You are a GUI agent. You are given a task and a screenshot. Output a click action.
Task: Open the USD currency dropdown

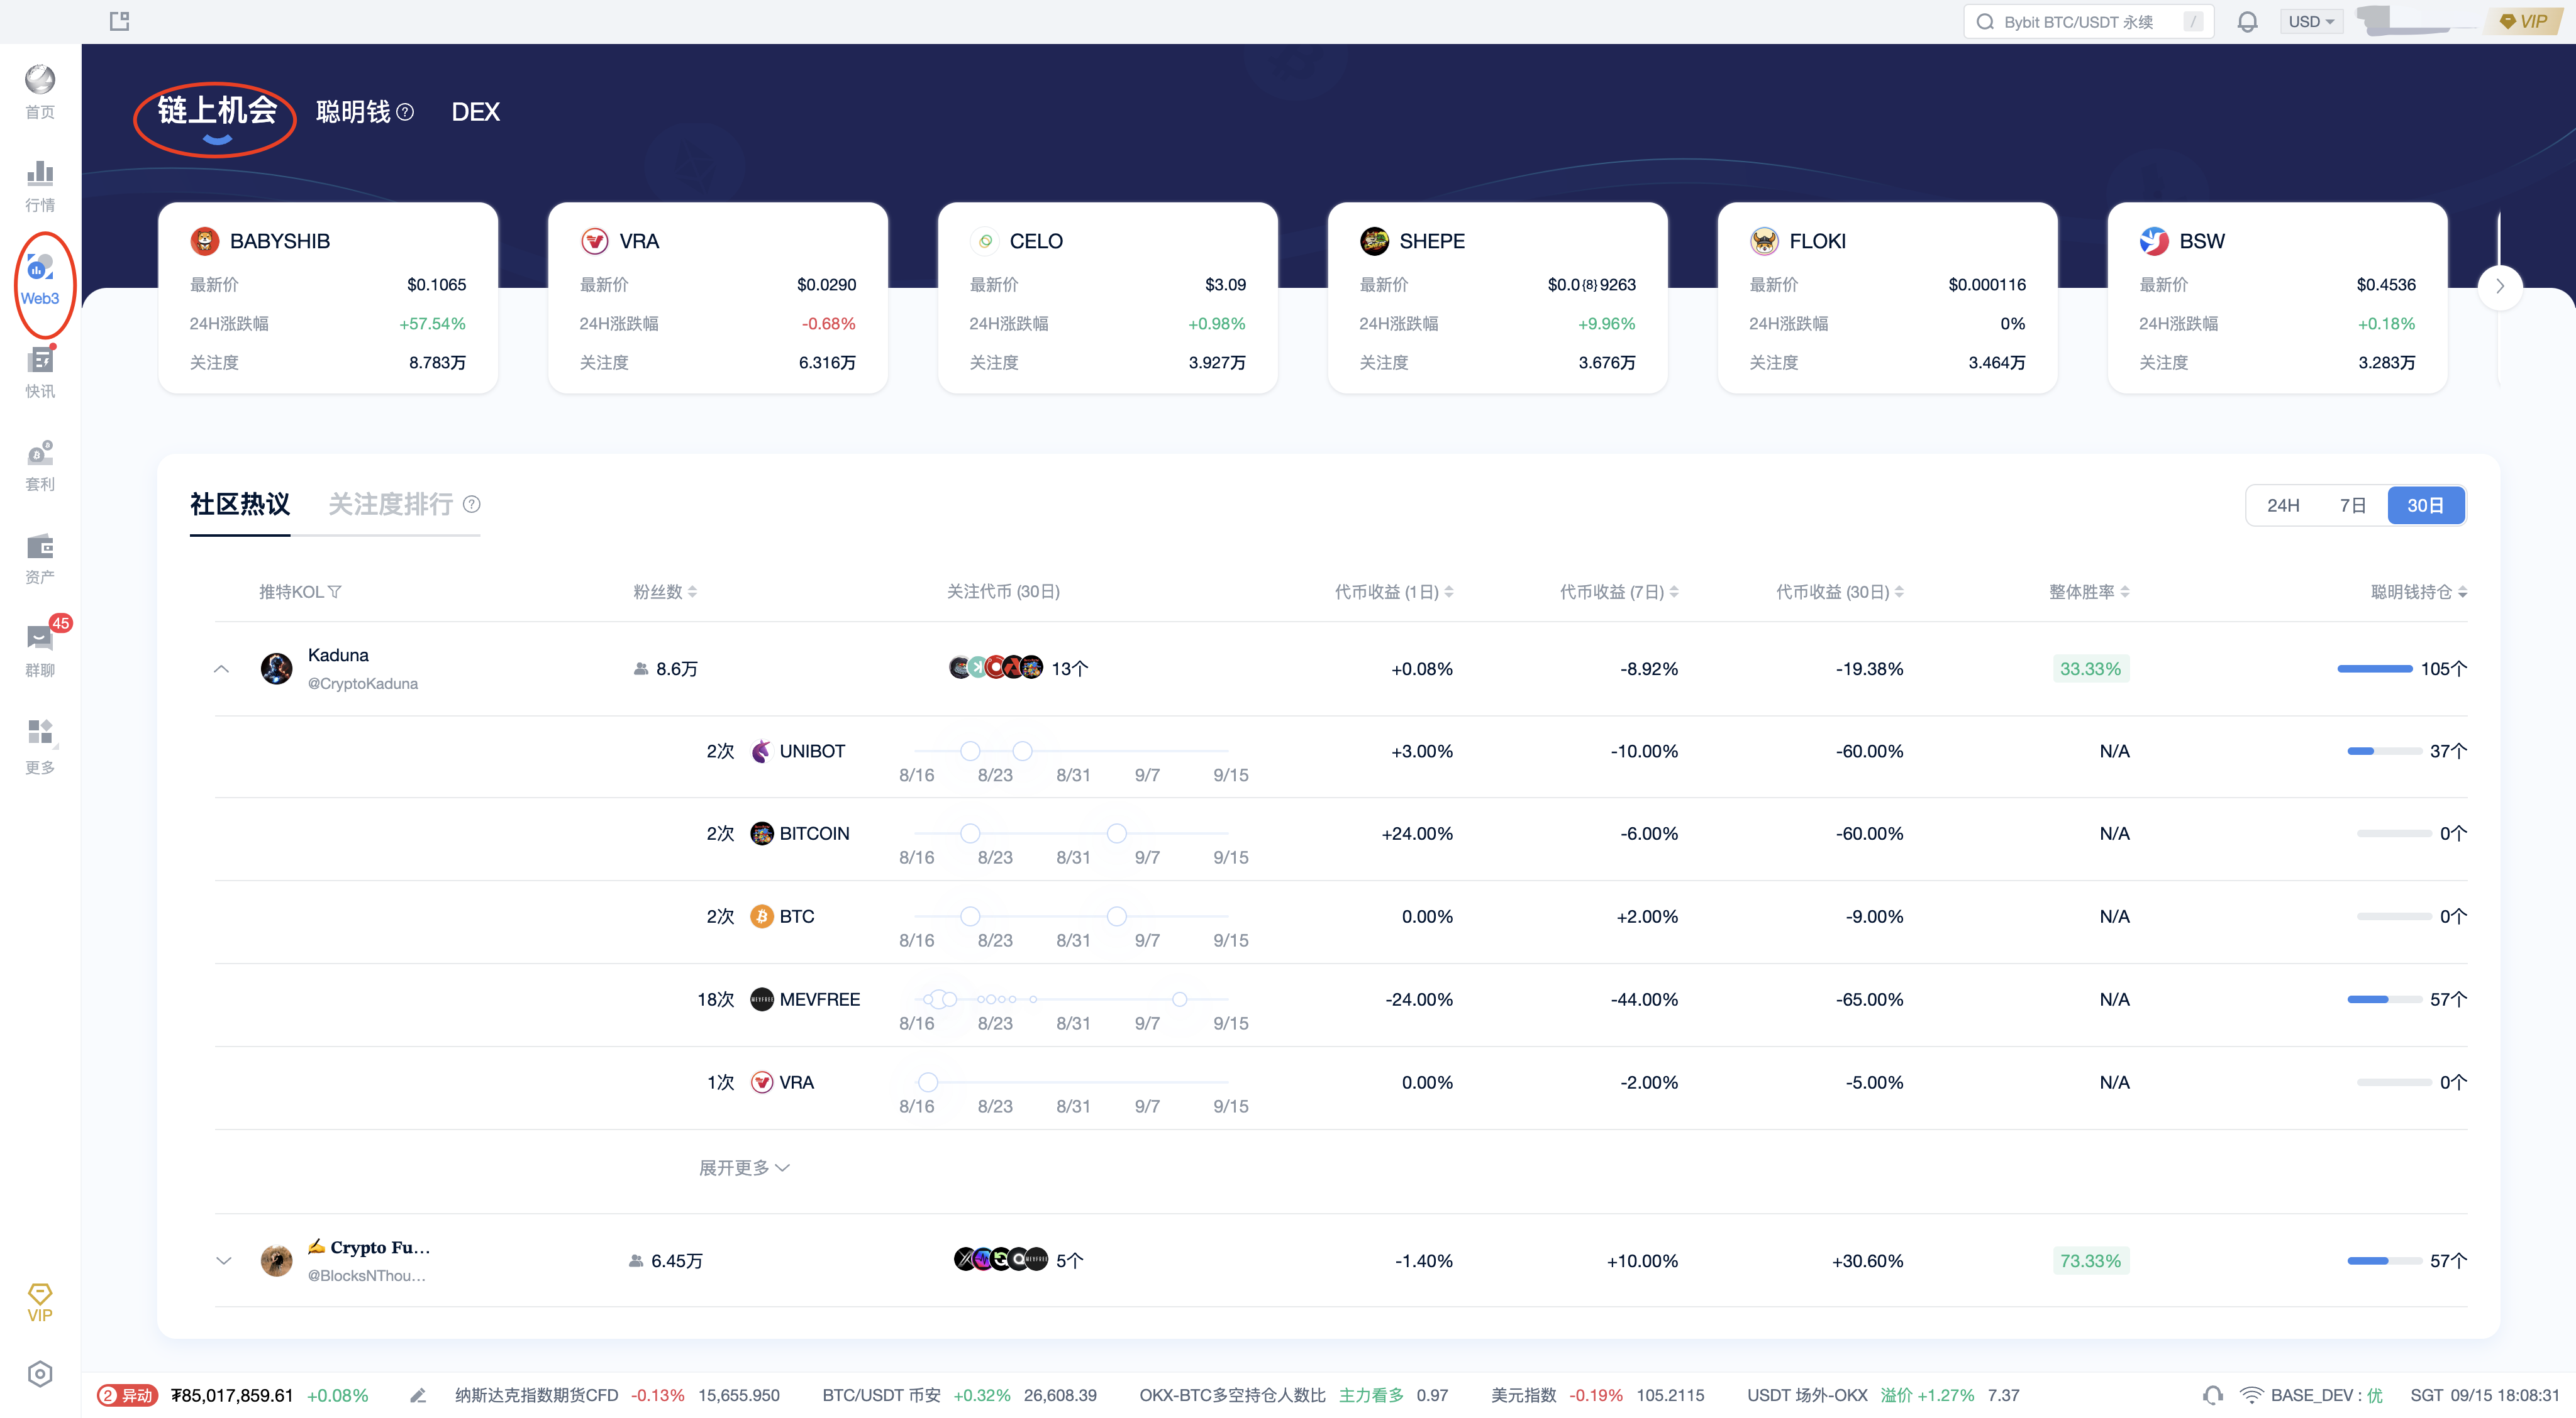click(x=2311, y=22)
